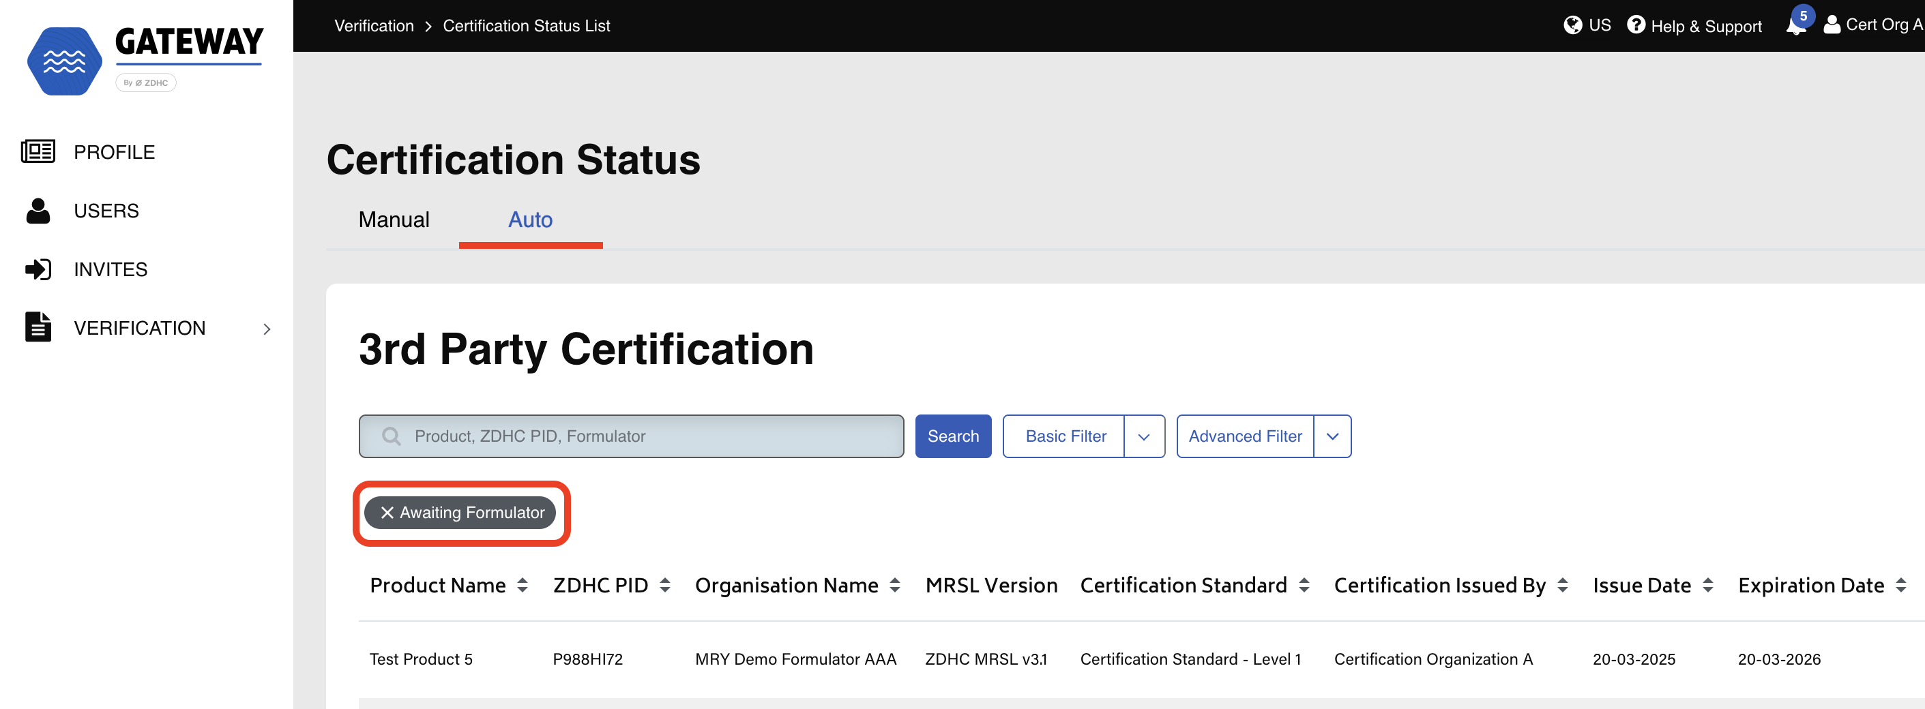Image resolution: width=1925 pixels, height=709 pixels.
Task: Click the magnifier icon in search box
Action: coord(391,436)
